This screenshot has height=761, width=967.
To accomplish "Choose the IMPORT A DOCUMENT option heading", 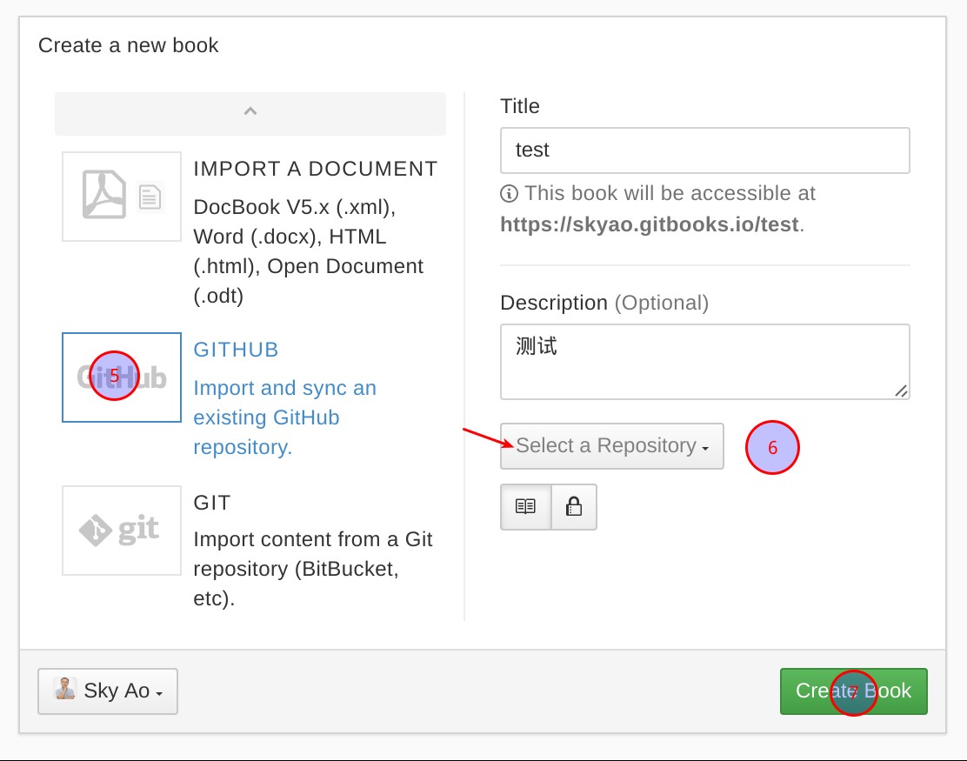I will pyautogui.click(x=315, y=169).
